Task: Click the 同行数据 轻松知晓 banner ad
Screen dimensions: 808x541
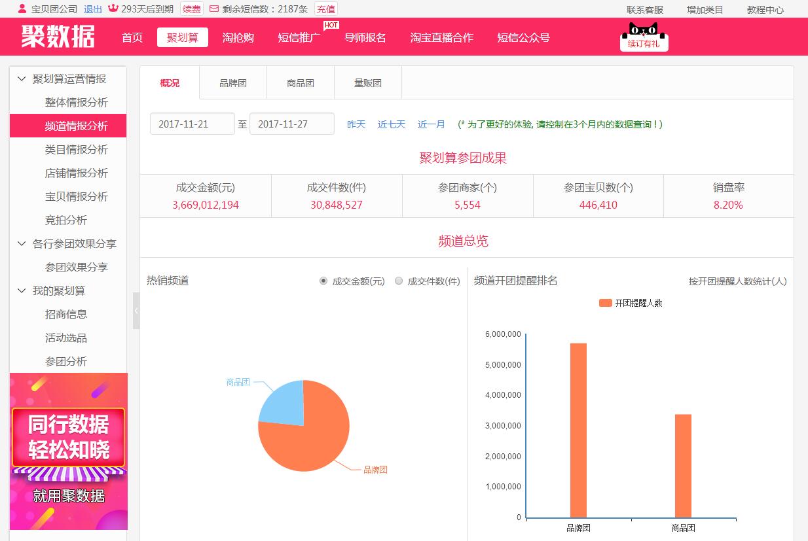Action: click(x=69, y=451)
